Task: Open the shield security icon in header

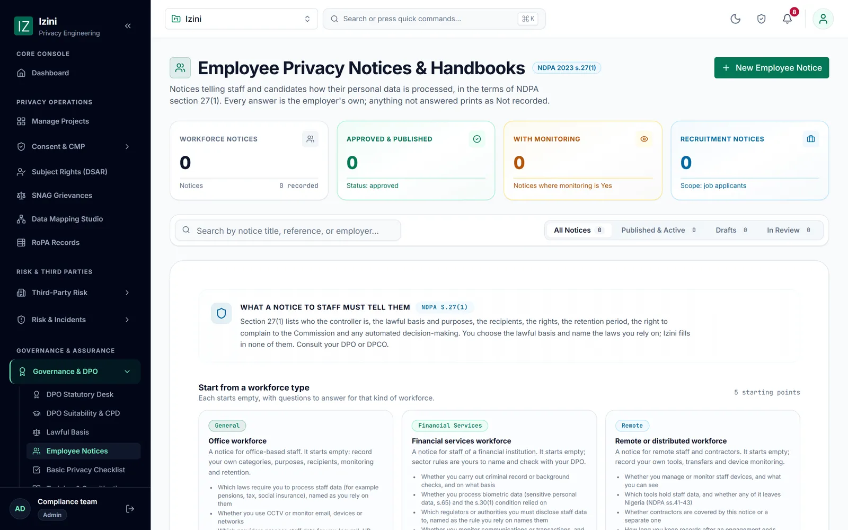Action: [761, 19]
